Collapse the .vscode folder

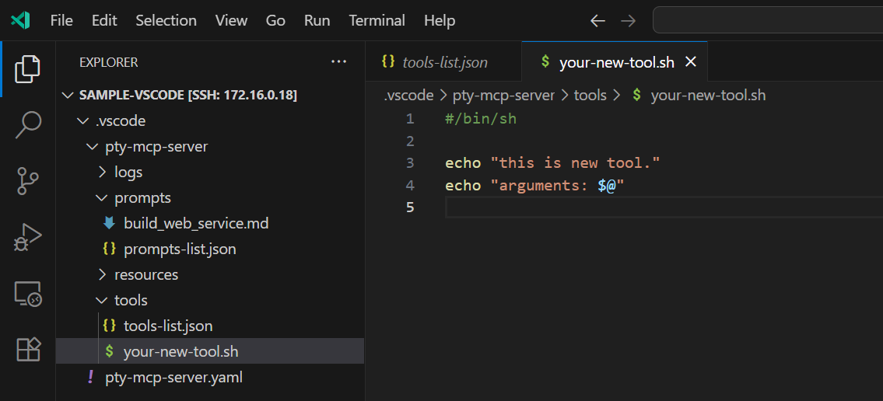tap(210, 121)
